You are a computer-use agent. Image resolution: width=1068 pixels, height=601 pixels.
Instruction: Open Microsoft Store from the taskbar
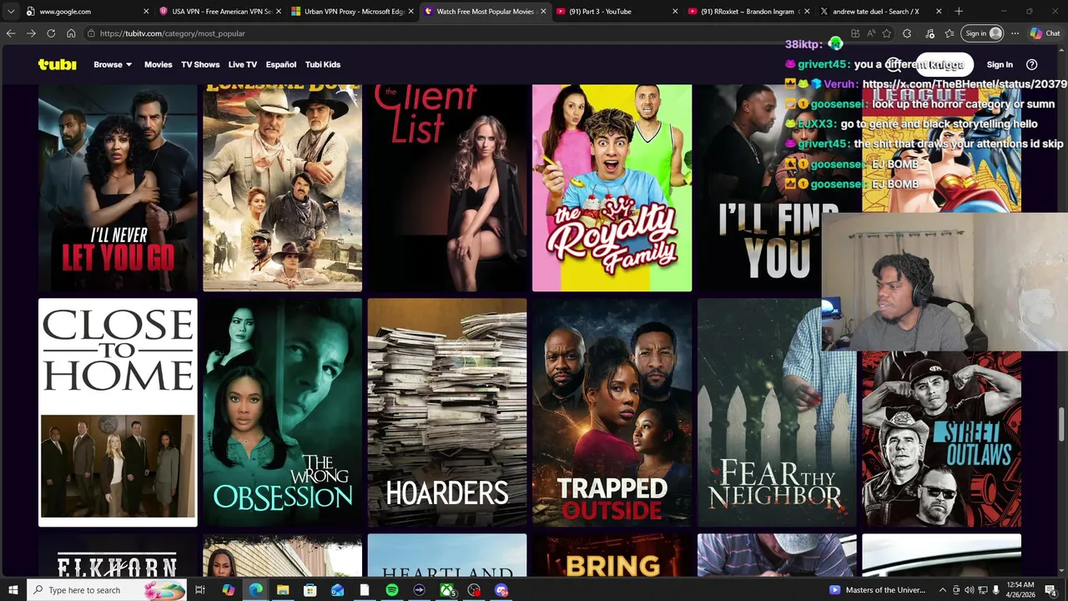tap(310, 590)
